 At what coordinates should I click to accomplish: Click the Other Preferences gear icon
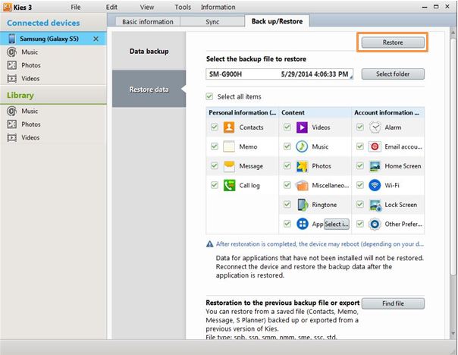click(x=375, y=224)
